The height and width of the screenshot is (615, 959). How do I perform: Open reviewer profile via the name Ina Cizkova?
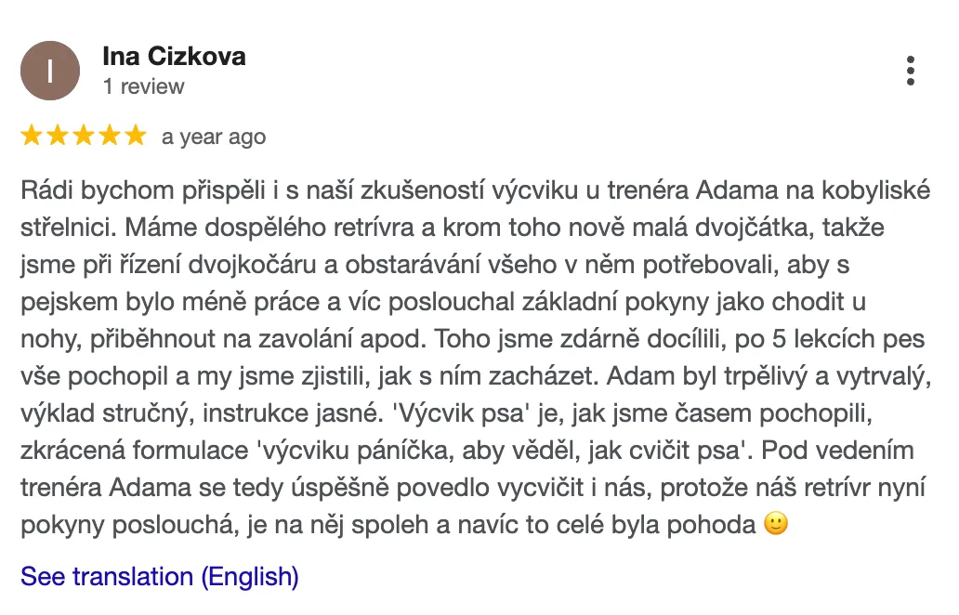[174, 56]
